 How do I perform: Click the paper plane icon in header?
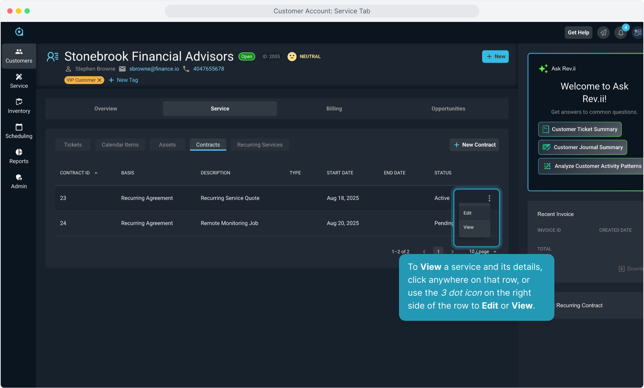[x=603, y=33]
